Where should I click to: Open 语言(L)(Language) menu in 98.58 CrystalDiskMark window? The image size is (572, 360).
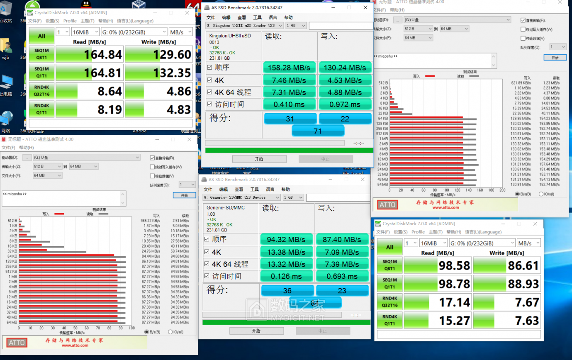click(483, 232)
